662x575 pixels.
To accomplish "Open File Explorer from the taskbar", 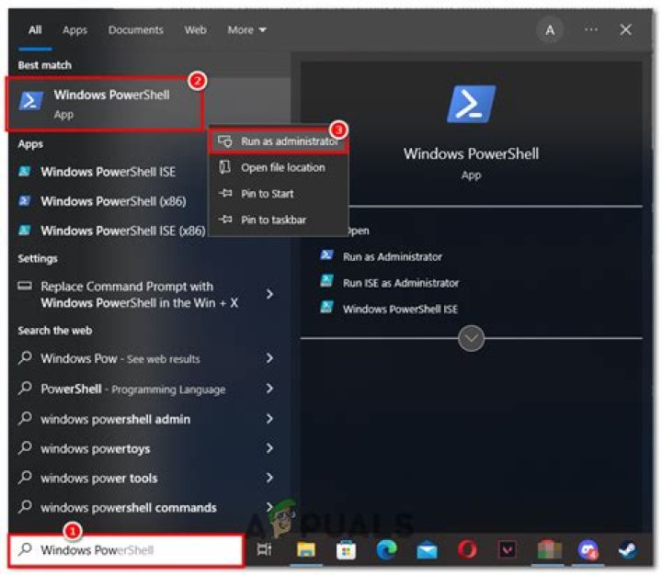I will 306,550.
